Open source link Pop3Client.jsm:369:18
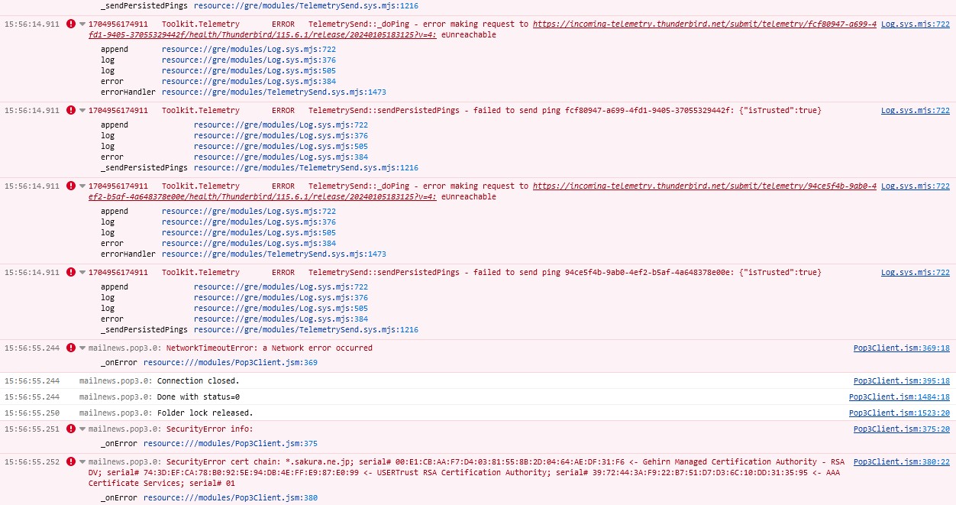 click(901, 348)
